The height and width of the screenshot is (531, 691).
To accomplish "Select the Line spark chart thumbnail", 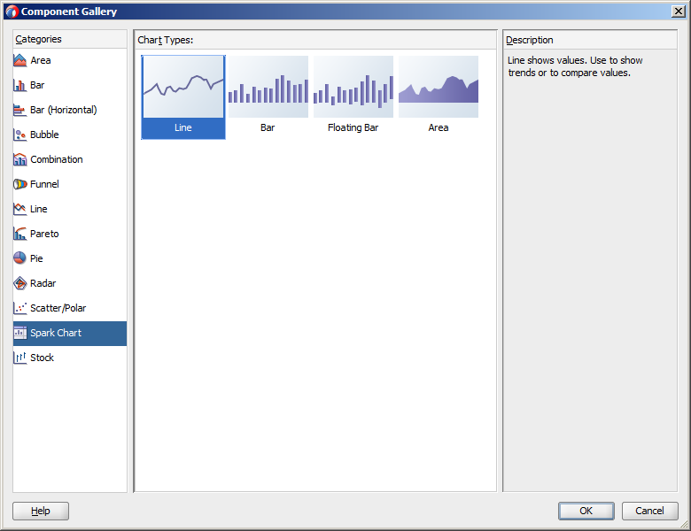I will (x=183, y=87).
